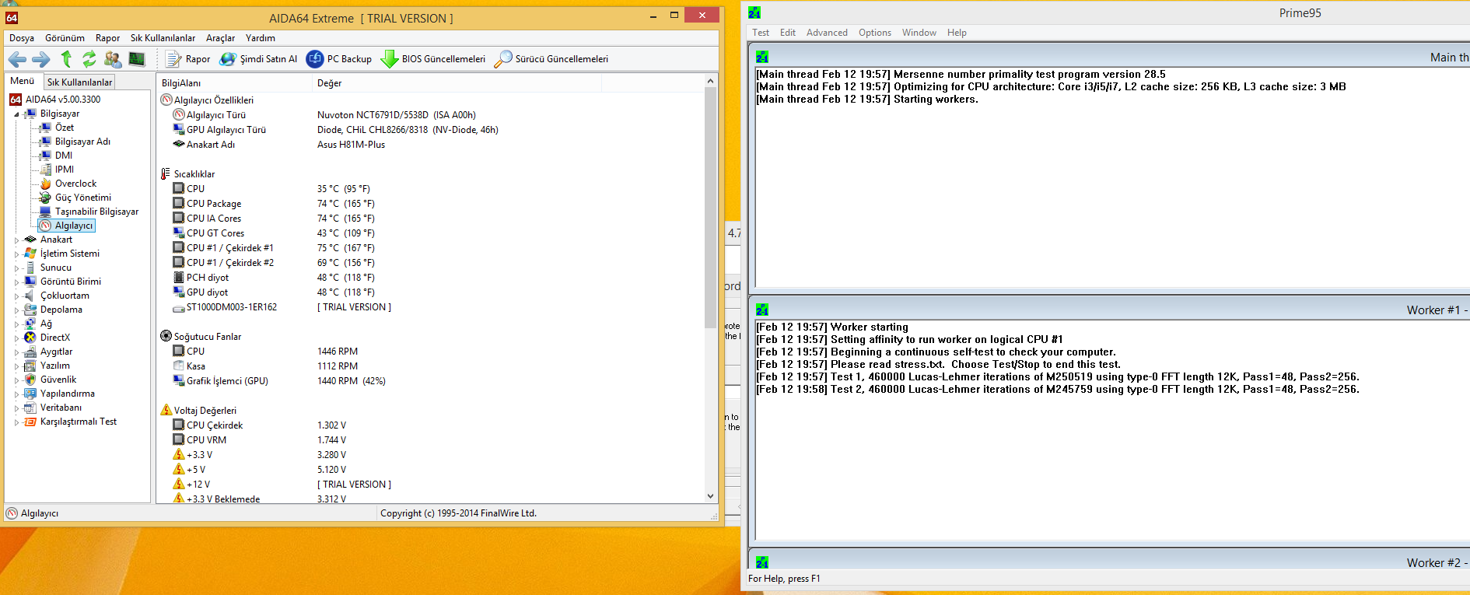
Task: Click scroll up arrow in AIDA64 list
Action: point(710,81)
